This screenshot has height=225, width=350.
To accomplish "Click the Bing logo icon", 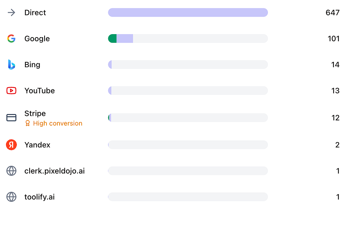I will (12, 64).
